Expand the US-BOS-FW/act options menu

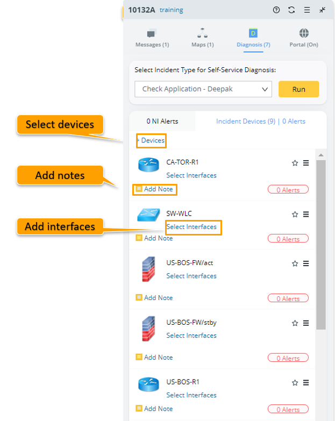tap(306, 263)
